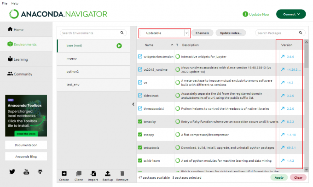Uncheck the scikit-learn package checkbox

tap(140, 160)
